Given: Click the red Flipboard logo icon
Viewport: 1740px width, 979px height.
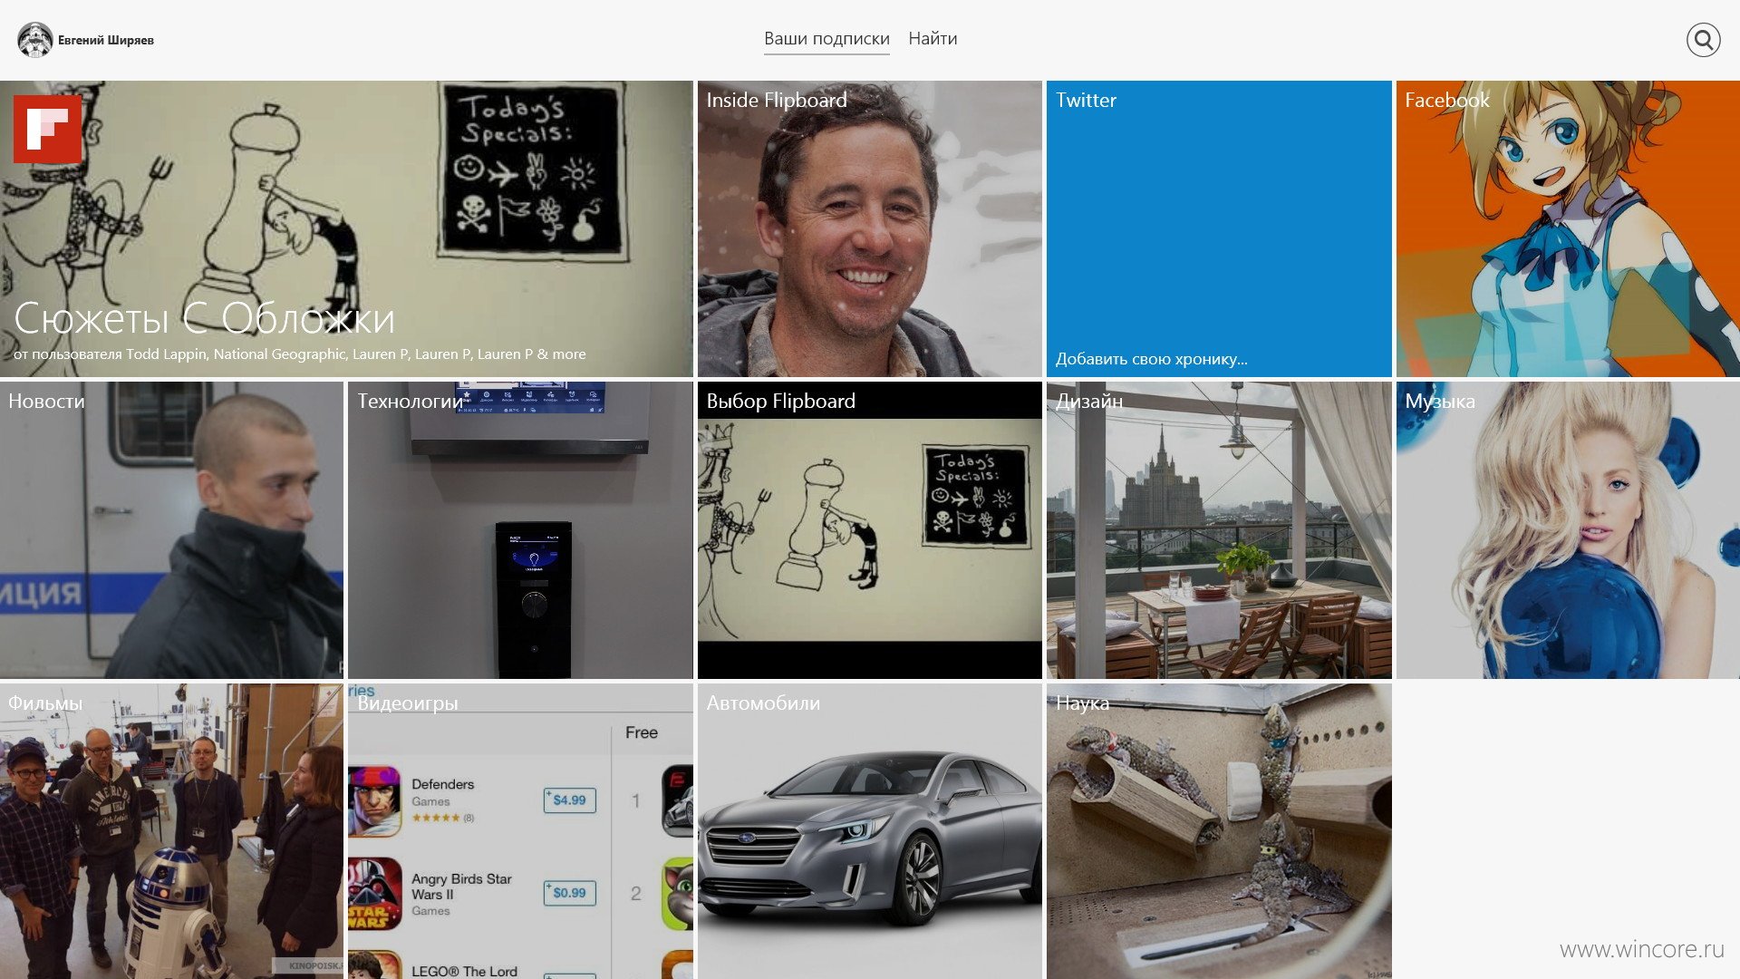Looking at the screenshot, I should [x=47, y=130].
